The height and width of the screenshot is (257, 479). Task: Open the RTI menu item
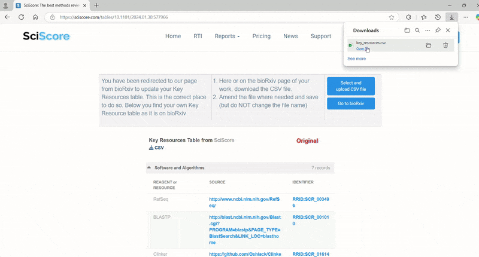pos(198,36)
